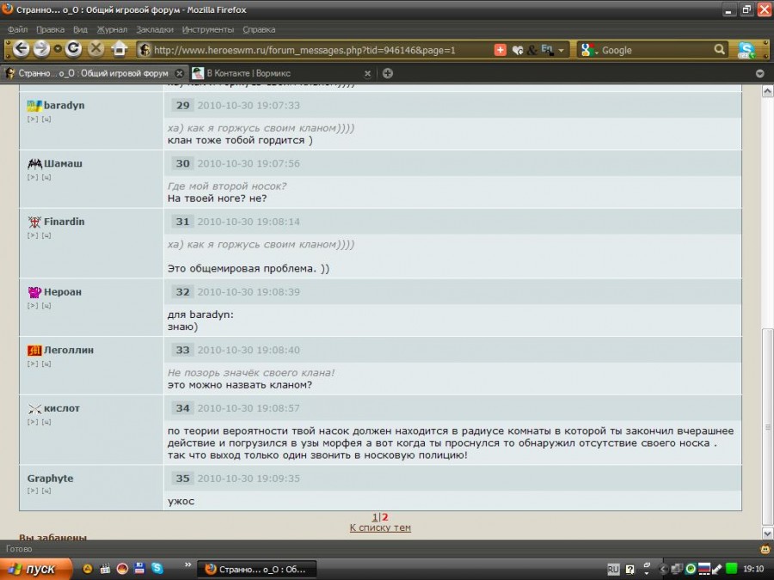The width and height of the screenshot is (774, 580).
Task: Open кислот's user profile link
Action: 62,408
